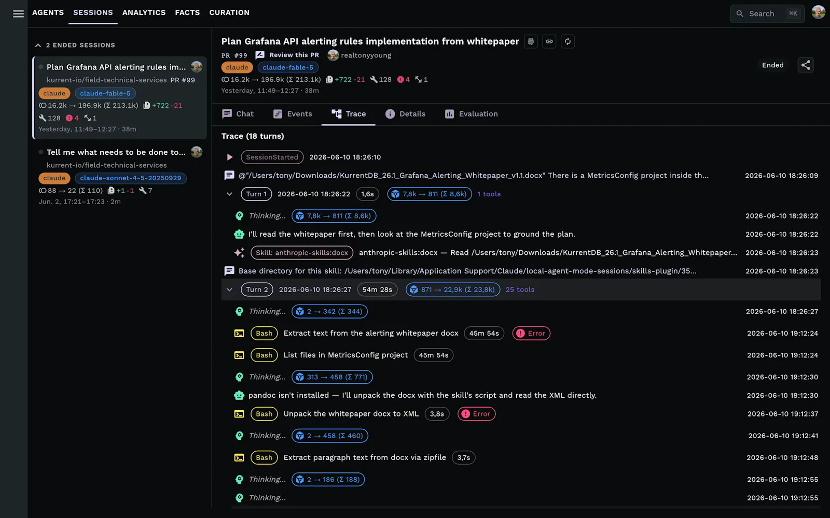Click the red error count icon in header
The image size is (830, 518).
click(x=400, y=80)
